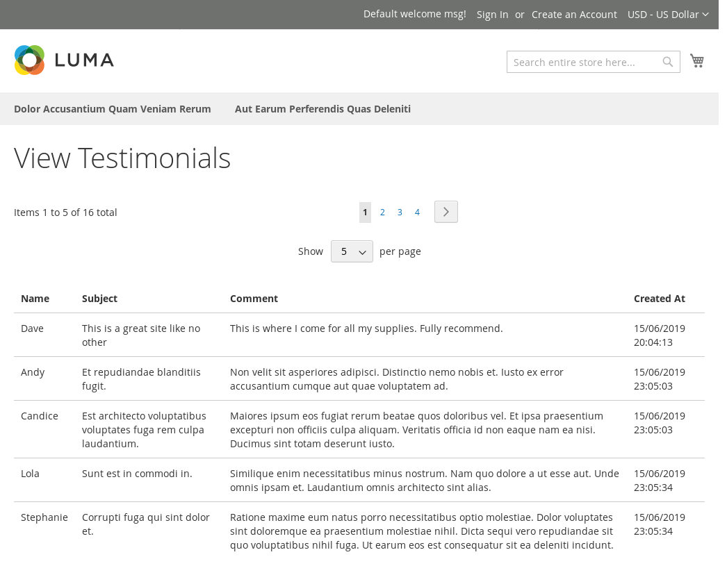Screen dimensions: 727x566
Task: Click subject 'Et repudiandae blanditiis fugit.'
Action: coord(141,379)
